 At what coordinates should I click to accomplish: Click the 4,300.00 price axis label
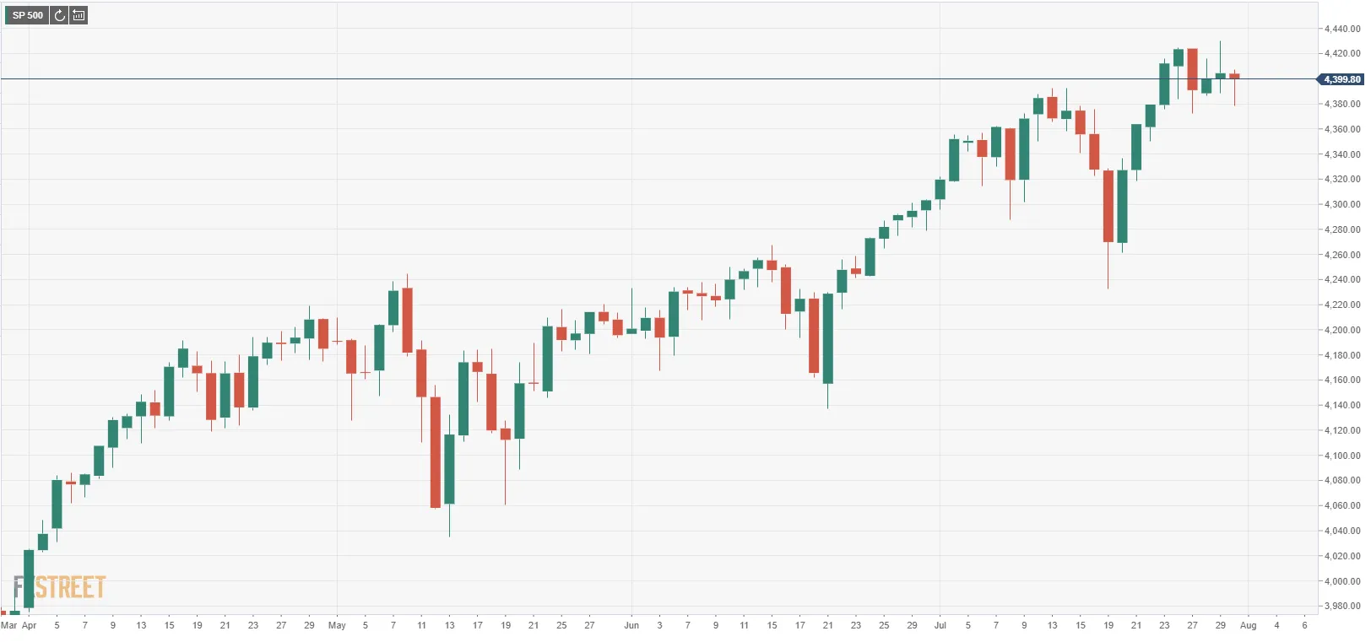pyautogui.click(x=1342, y=204)
